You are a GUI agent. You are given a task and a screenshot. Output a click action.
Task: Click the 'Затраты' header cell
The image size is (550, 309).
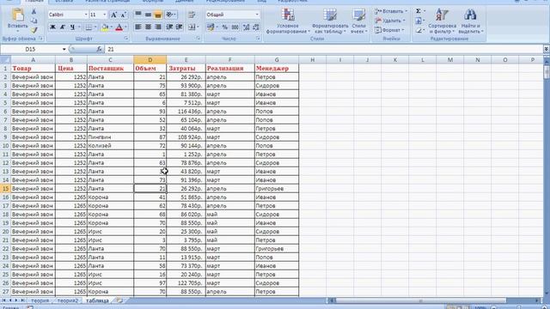pyautogui.click(x=186, y=69)
